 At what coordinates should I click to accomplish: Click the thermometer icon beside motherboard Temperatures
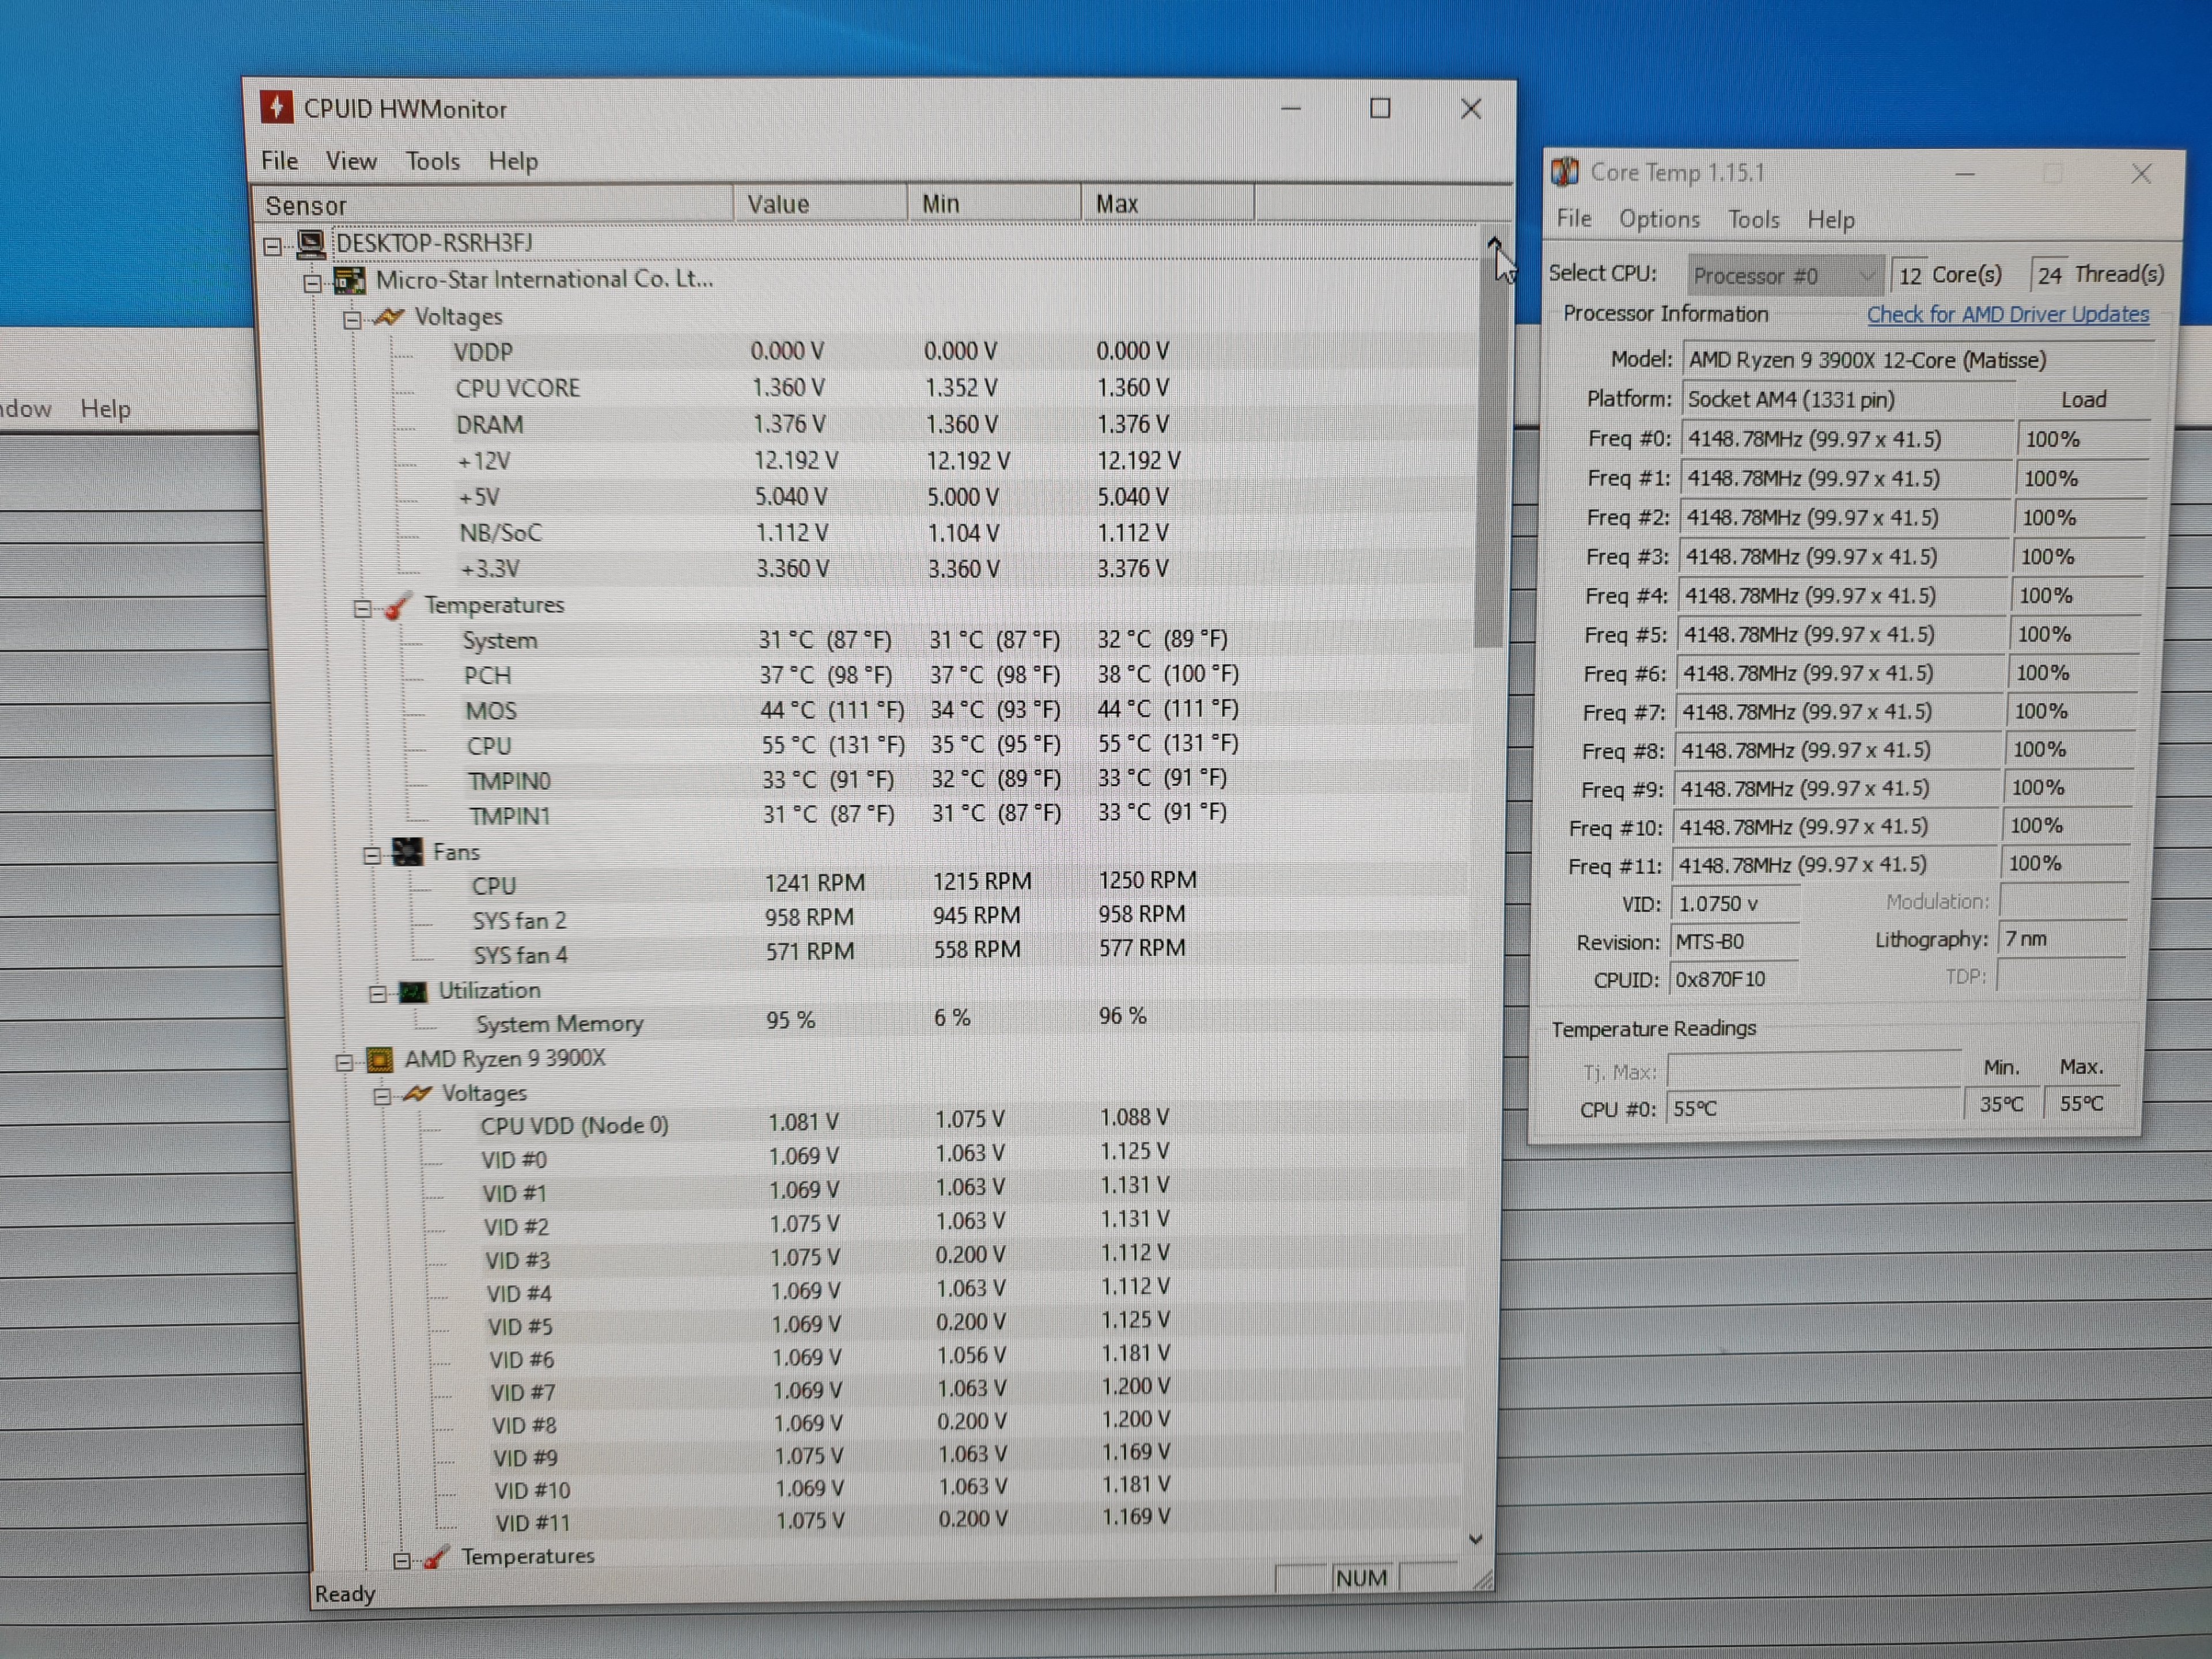point(398,606)
